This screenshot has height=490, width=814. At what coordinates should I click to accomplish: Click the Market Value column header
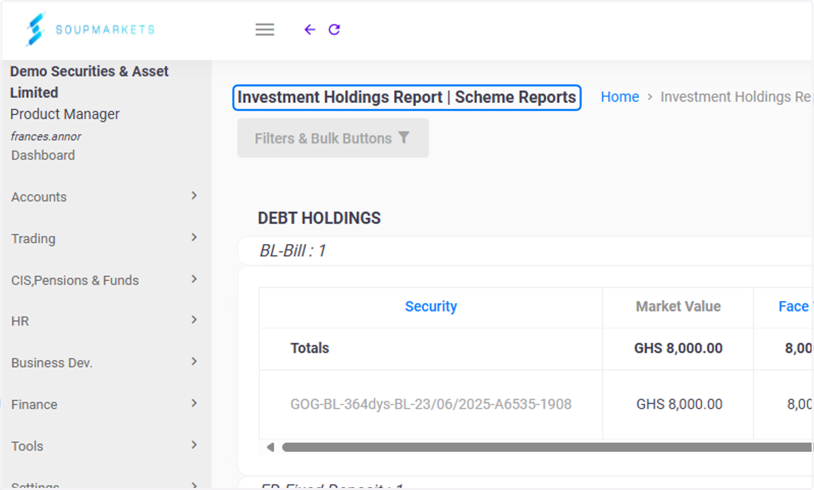[678, 306]
